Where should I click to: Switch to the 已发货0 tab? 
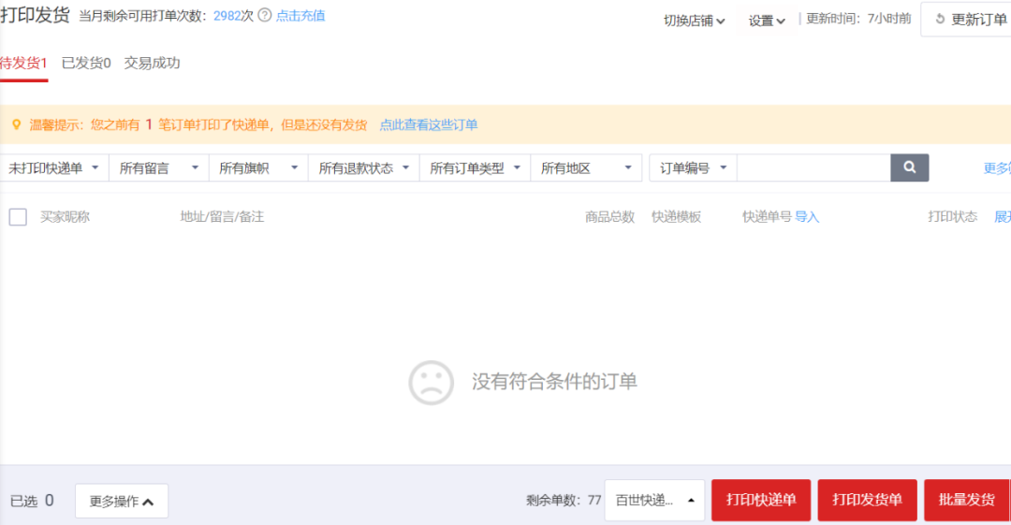click(86, 64)
